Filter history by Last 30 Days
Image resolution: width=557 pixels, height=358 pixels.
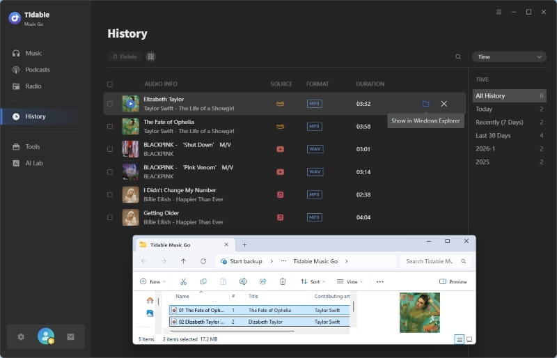pyautogui.click(x=493, y=135)
